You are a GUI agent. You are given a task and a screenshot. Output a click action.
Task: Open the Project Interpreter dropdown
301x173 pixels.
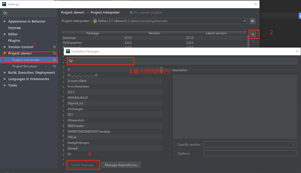(244, 21)
